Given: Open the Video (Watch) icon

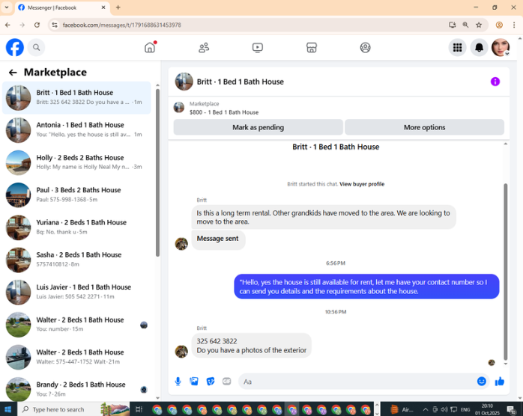Looking at the screenshot, I should tap(258, 48).
